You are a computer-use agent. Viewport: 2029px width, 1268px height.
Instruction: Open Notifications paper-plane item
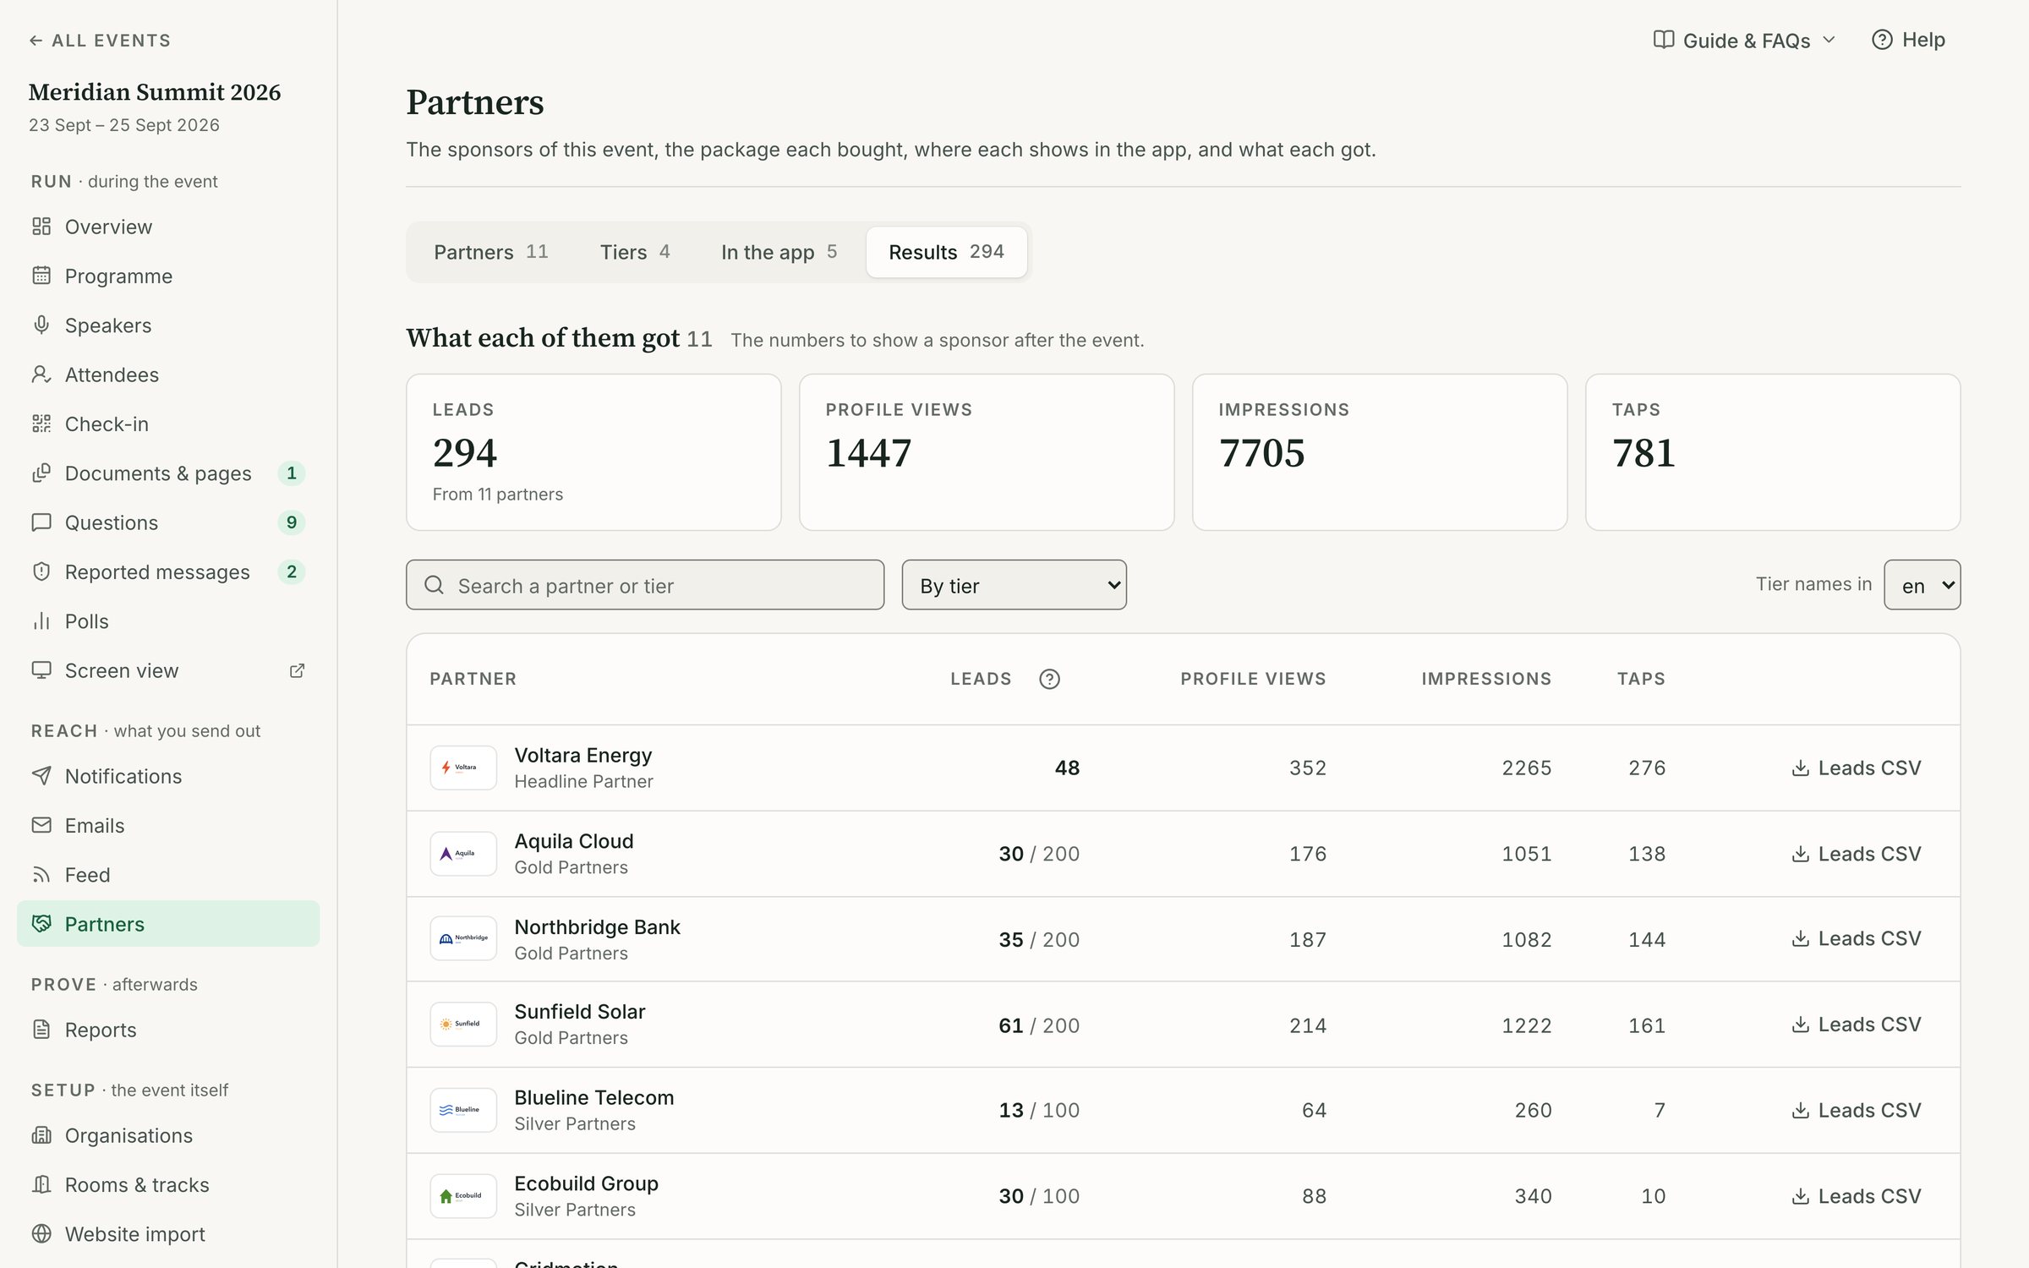coord(168,776)
